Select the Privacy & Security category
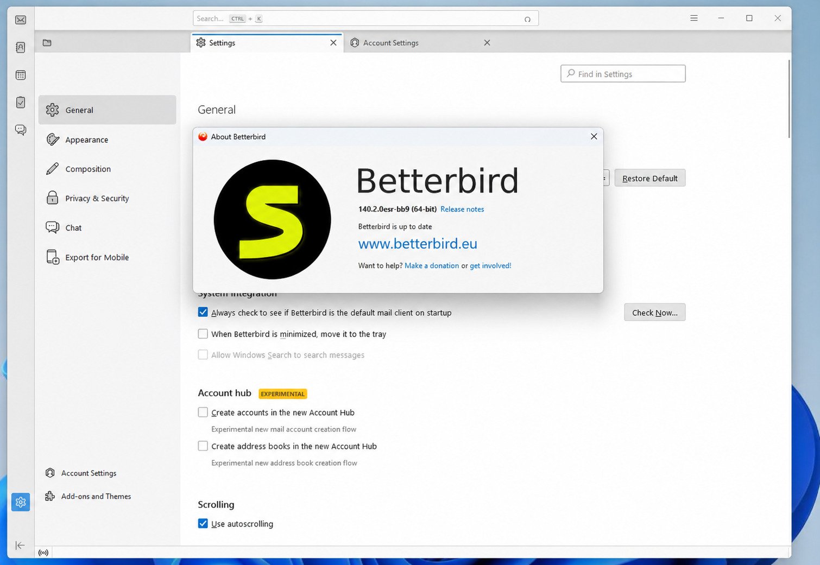This screenshot has height=565, width=820. coord(108,198)
